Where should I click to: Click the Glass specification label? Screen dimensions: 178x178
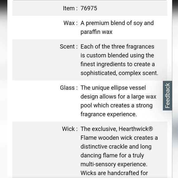(x=69, y=88)
